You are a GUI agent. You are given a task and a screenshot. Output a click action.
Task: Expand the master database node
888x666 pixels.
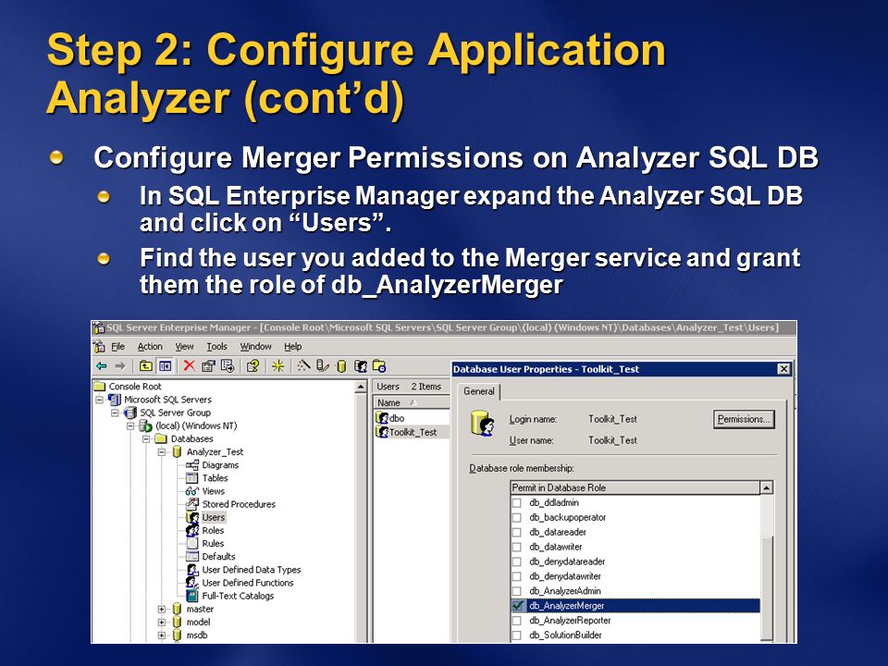(161, 610)
